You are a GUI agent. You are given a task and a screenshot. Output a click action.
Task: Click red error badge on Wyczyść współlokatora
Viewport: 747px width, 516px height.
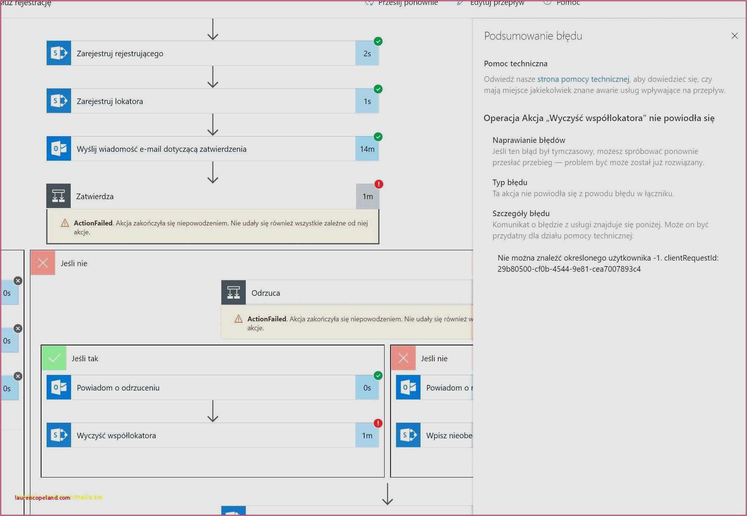click(378, 423)
